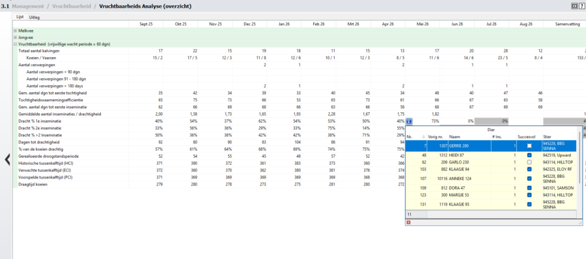Select the GERRIE 280 row name
Image resolution: width=586 pixels, height=259 pixels.
pyautogui.click(x=458, y=145)
